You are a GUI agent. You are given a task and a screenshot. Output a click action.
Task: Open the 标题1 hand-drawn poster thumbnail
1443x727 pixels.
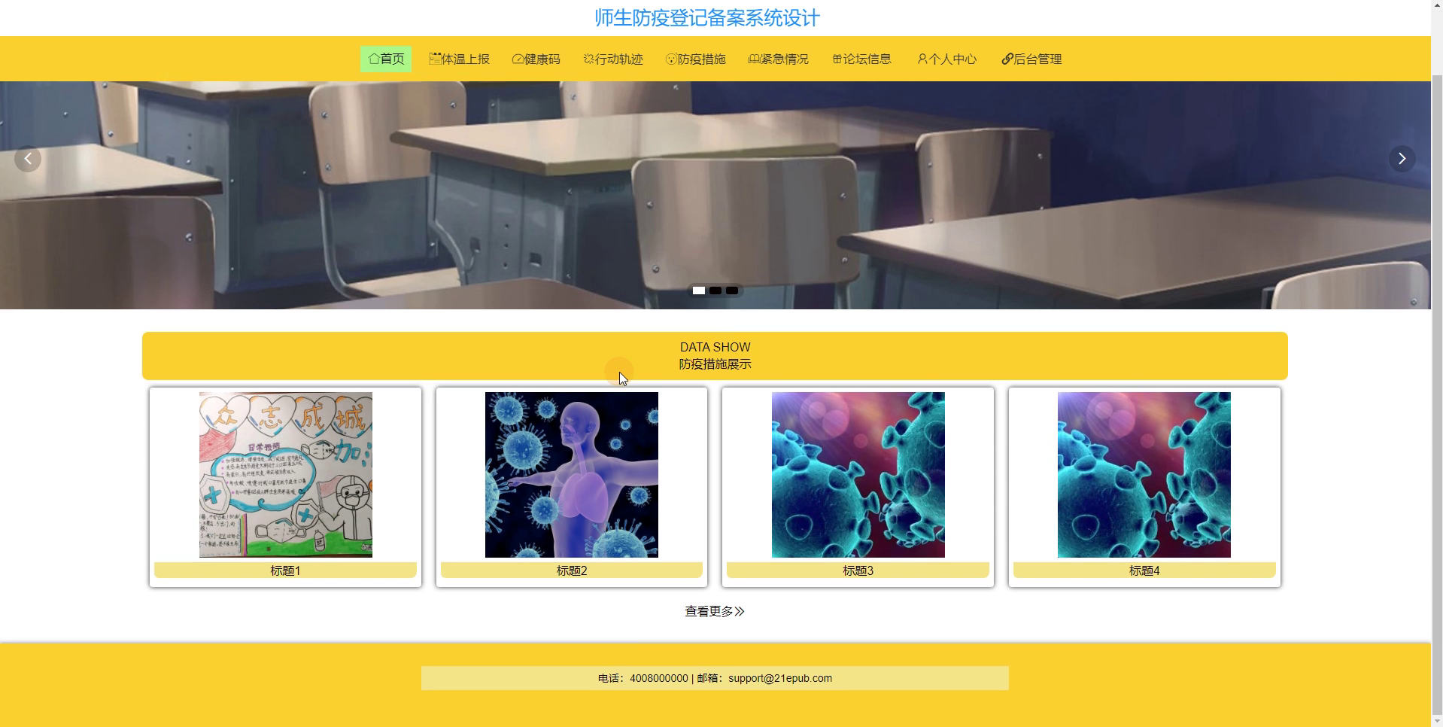pos(286,475)
